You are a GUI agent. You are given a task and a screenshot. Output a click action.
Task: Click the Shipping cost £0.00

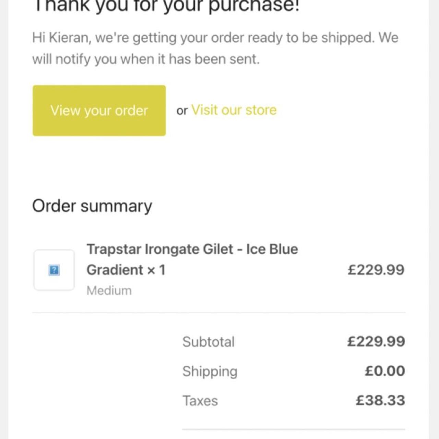(x=384, y=371)
